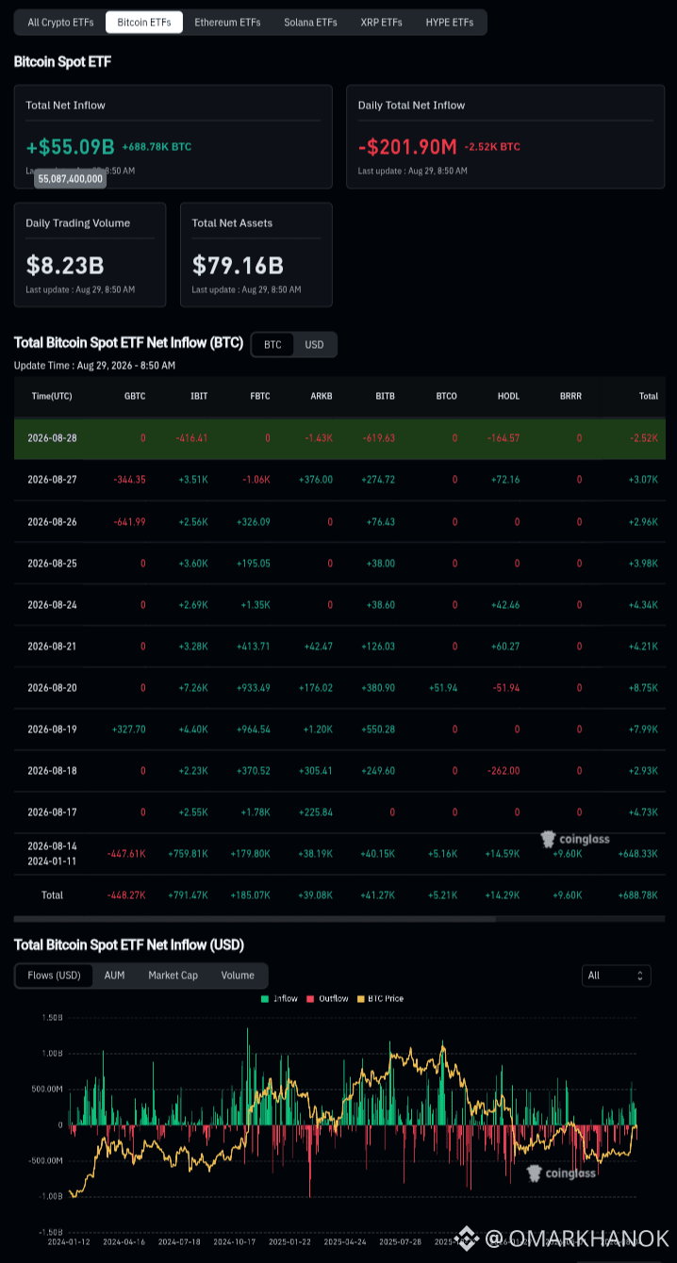This screenshot has height=1263, width=677.
Task: Open the All Crypto ETFs tab
Action: click(60, 22)
